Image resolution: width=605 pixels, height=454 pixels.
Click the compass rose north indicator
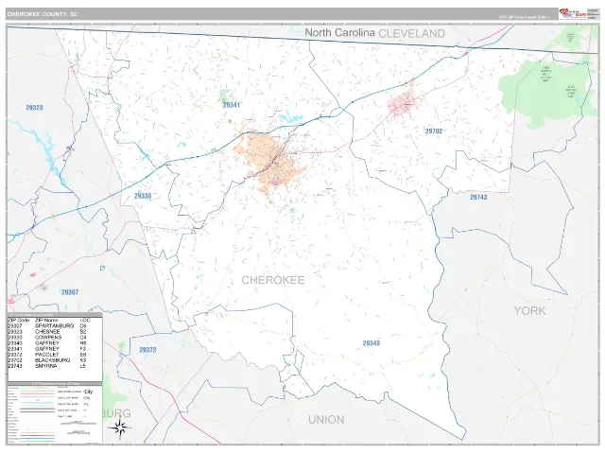point(120,428)
